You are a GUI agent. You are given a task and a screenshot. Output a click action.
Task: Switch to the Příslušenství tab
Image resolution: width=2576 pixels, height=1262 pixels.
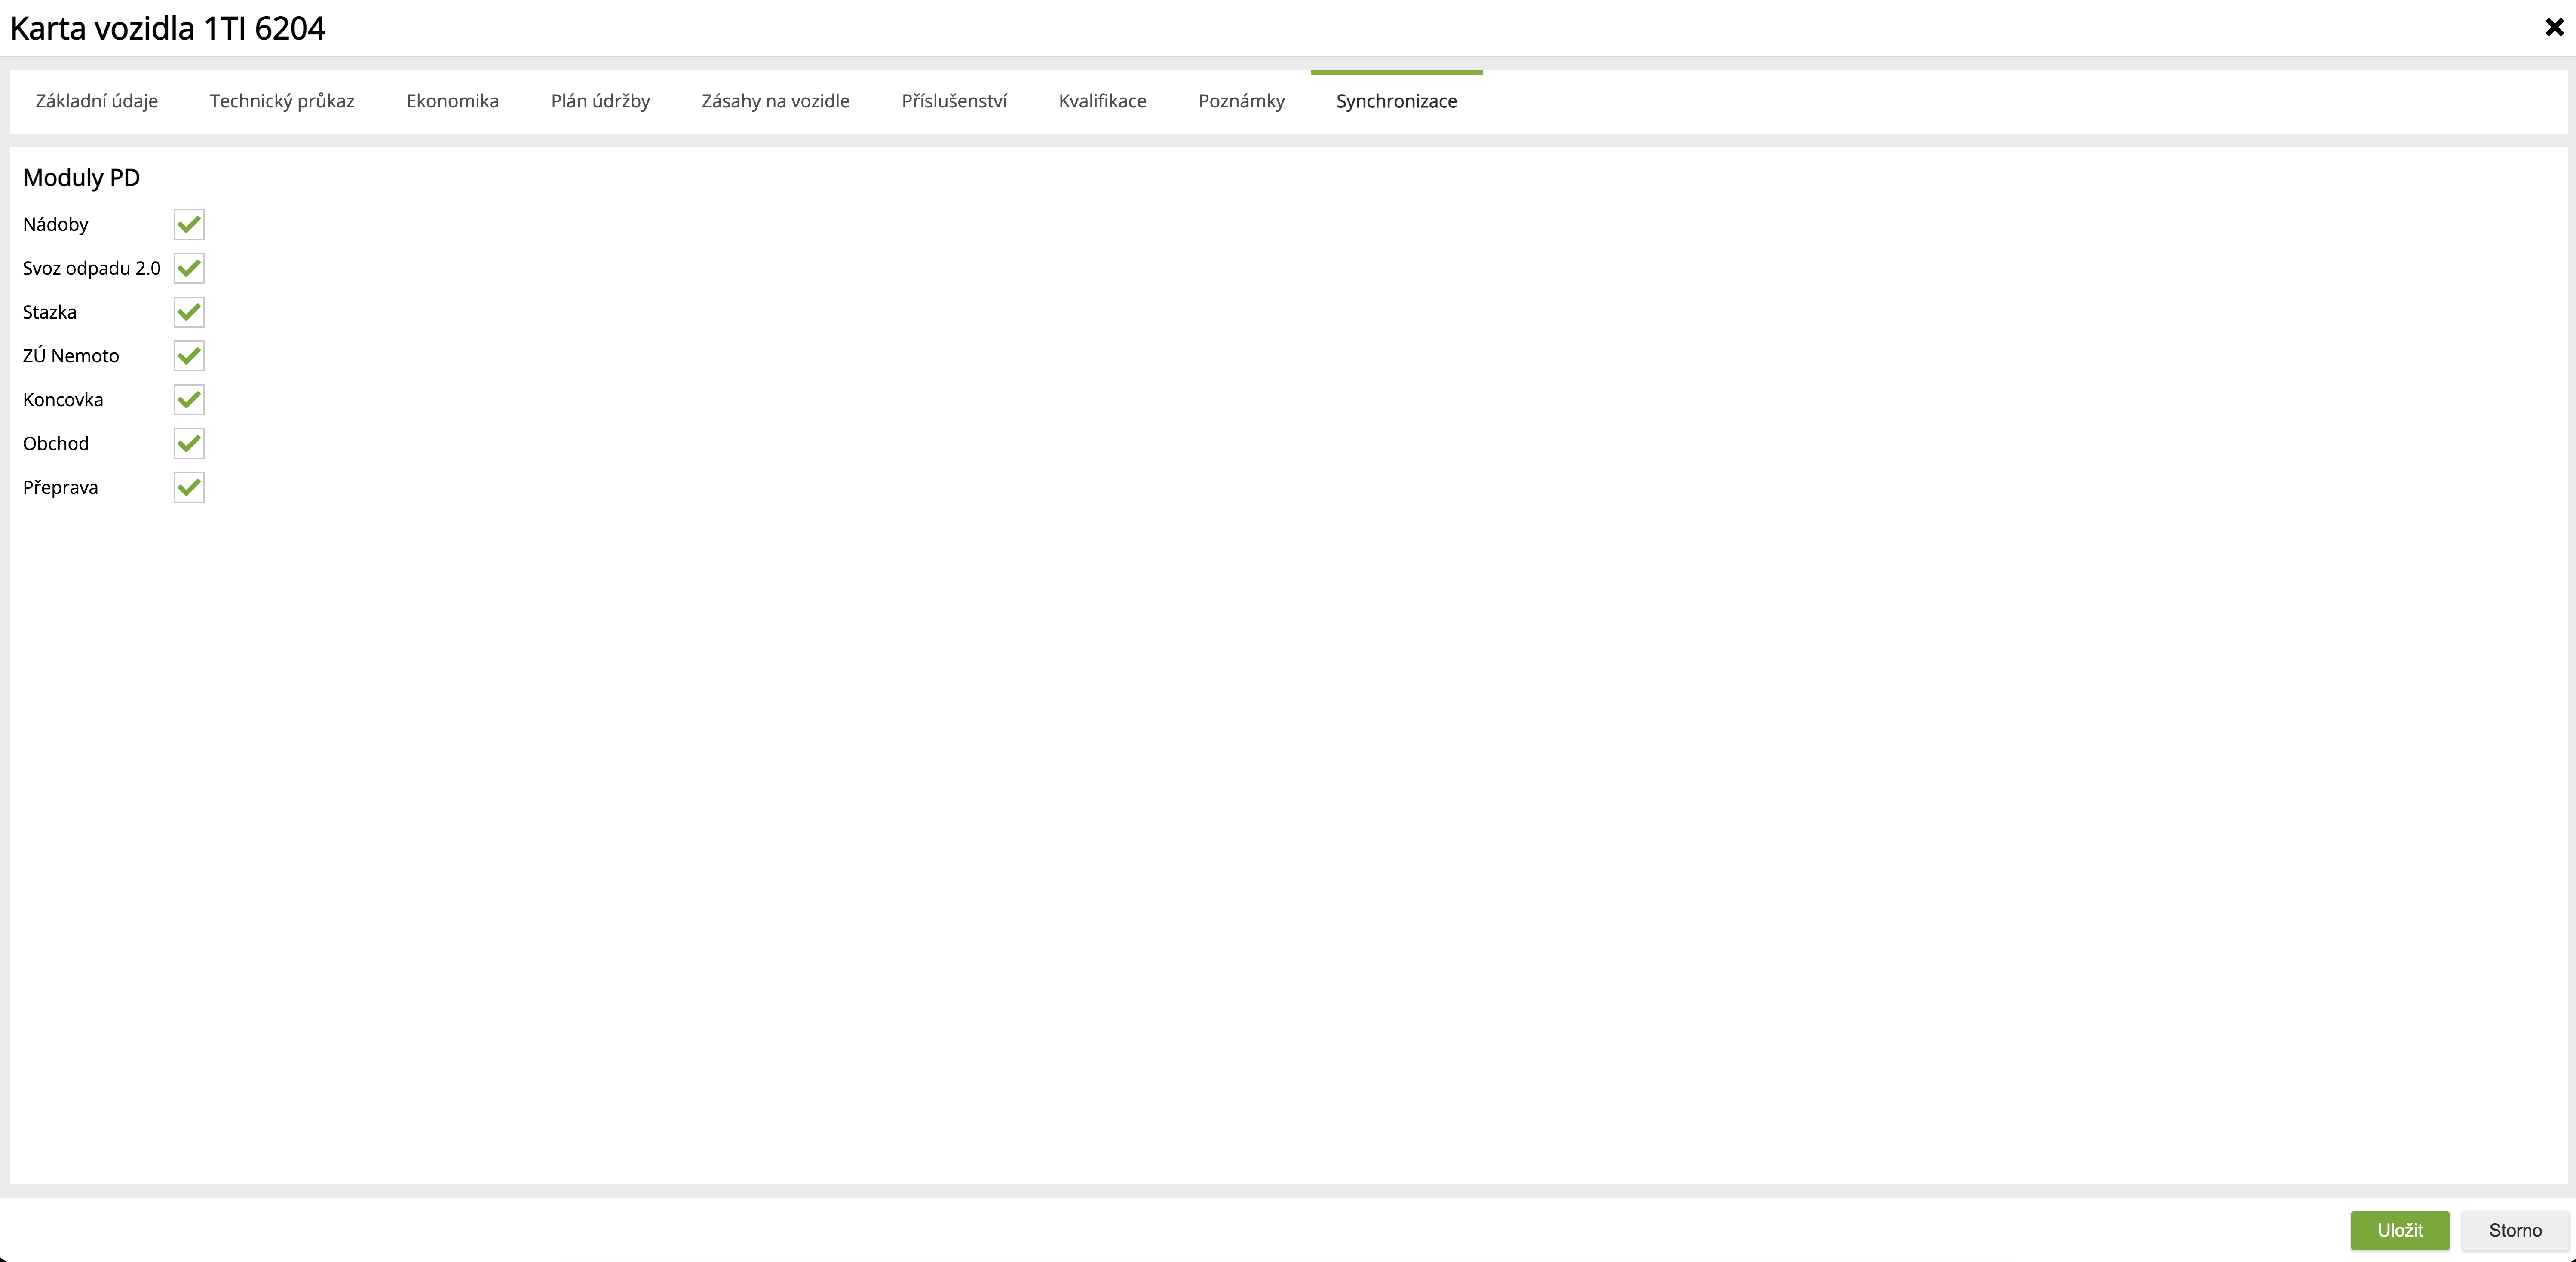(954, 101)
